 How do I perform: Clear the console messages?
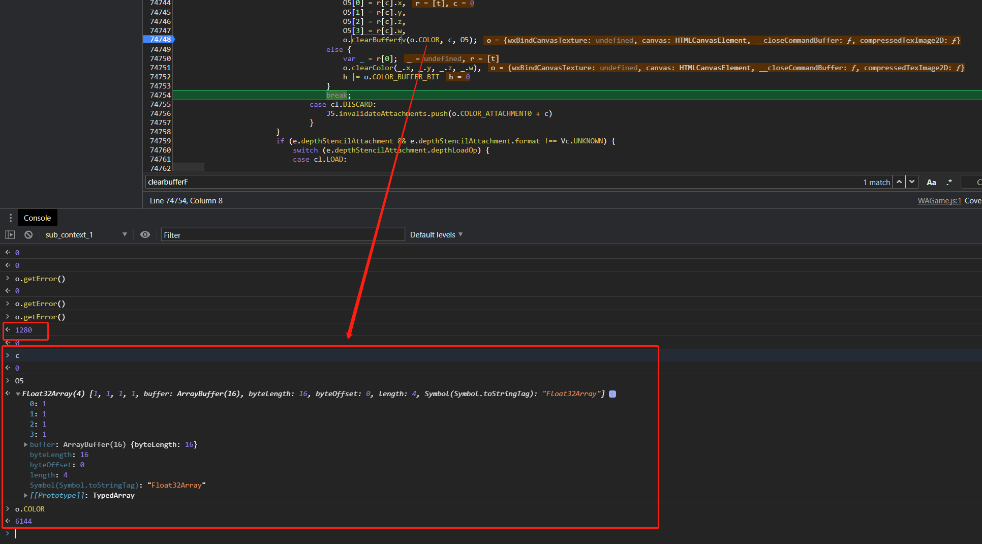(x=28, y=234)
